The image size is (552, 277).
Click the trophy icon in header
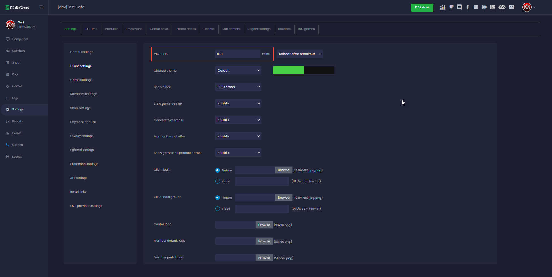pos(451,7)
